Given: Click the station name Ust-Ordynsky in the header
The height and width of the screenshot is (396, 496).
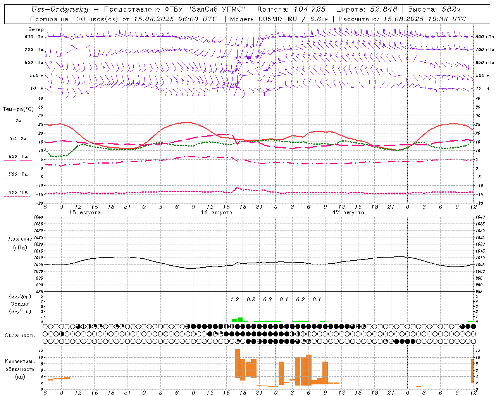Looking at the screenshot, I should coord(59,9).
